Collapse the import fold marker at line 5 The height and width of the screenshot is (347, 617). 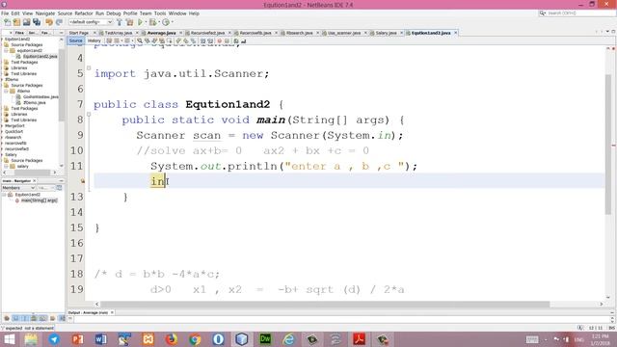tap(89, 68)
